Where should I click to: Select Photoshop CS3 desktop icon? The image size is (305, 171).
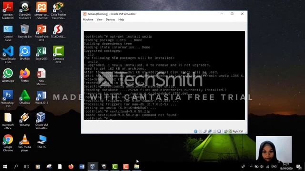coord(8,99)
